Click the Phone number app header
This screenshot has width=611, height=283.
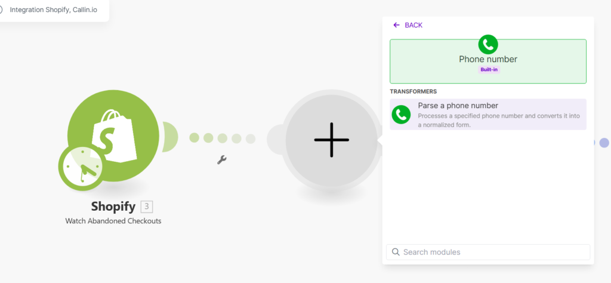488,61
